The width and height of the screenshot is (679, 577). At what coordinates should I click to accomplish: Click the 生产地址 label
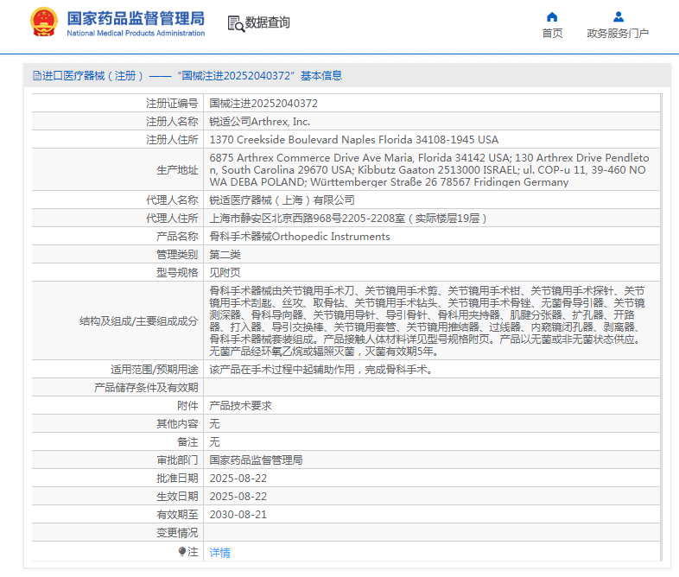coord(177,170)
